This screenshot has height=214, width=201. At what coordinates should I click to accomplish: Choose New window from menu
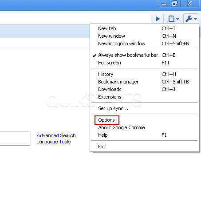point(144,36)
